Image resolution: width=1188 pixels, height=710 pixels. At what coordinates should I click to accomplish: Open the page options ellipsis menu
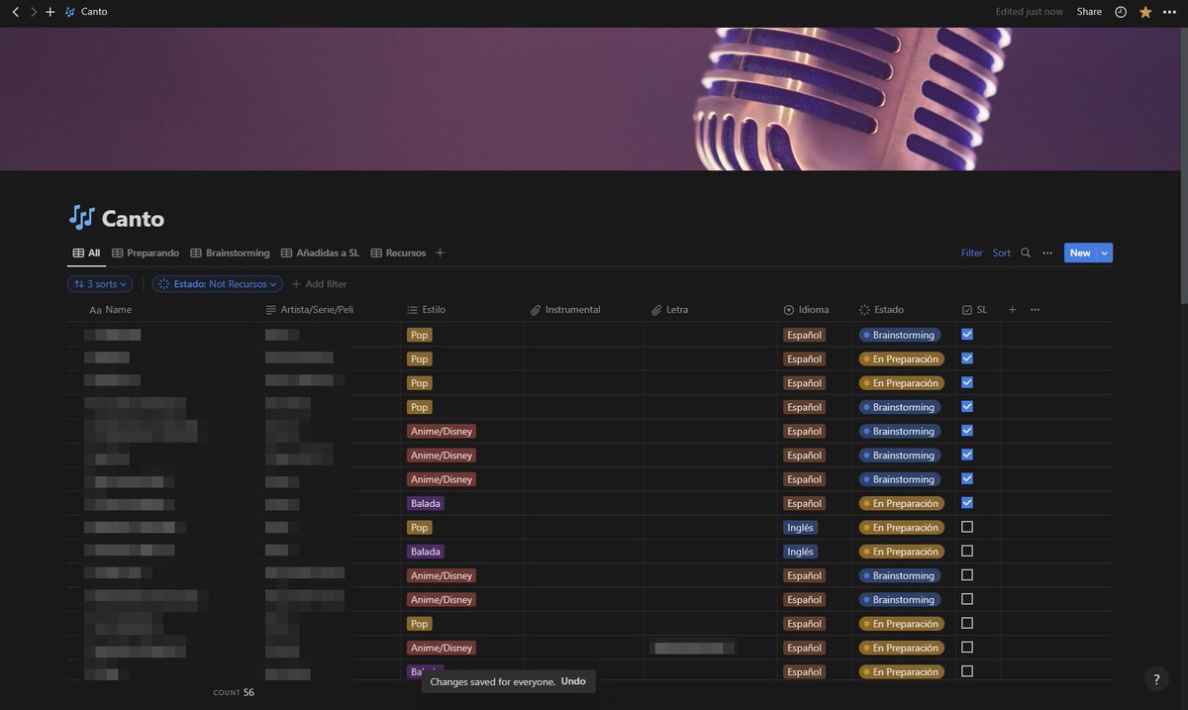[x=1169, y=12]
